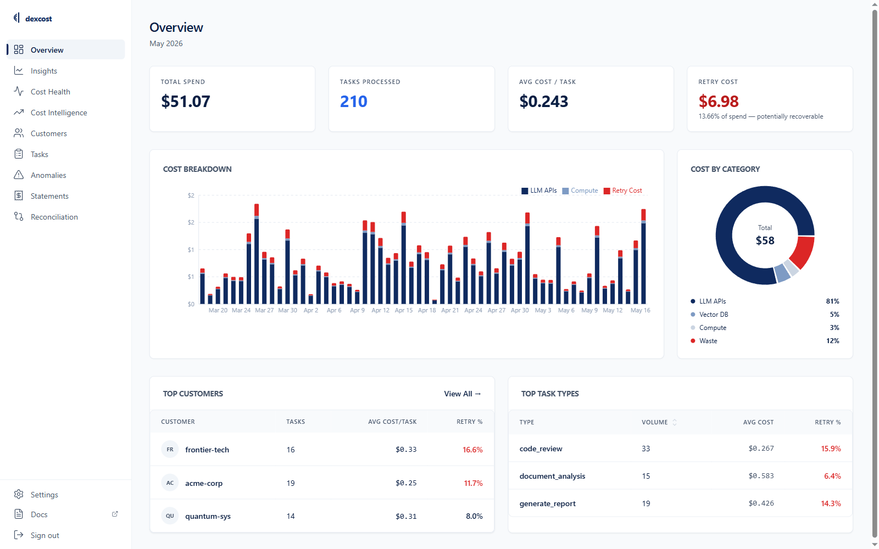Select Reconciliation from sidebar
The image size is (879, 549).
click(x=65, y=217)
